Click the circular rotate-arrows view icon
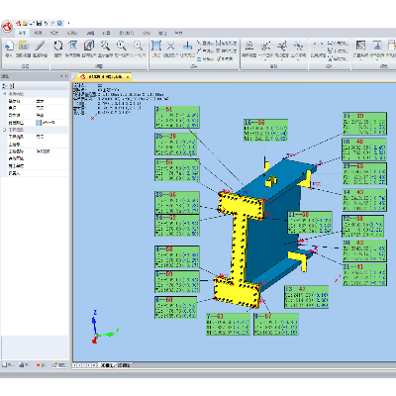Screen dimensions: 396x396 coord(58,46)
